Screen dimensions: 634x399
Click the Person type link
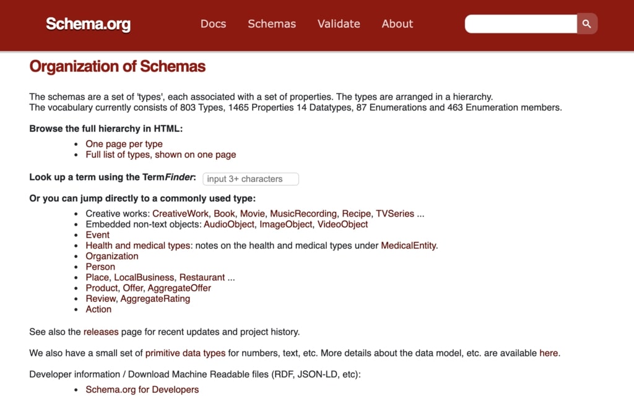tap(100, 267)
